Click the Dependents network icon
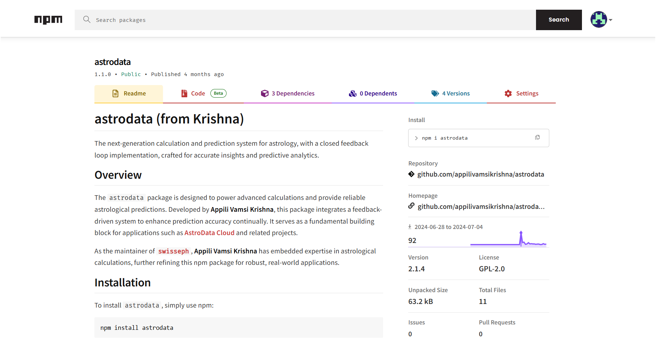This screenshot has width=657, height=351. click(x=353, y=93)
